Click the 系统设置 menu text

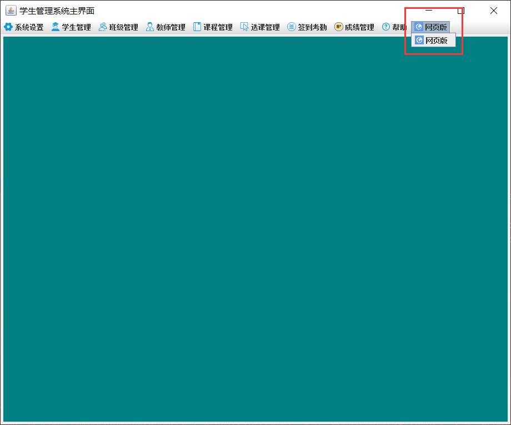29,26
